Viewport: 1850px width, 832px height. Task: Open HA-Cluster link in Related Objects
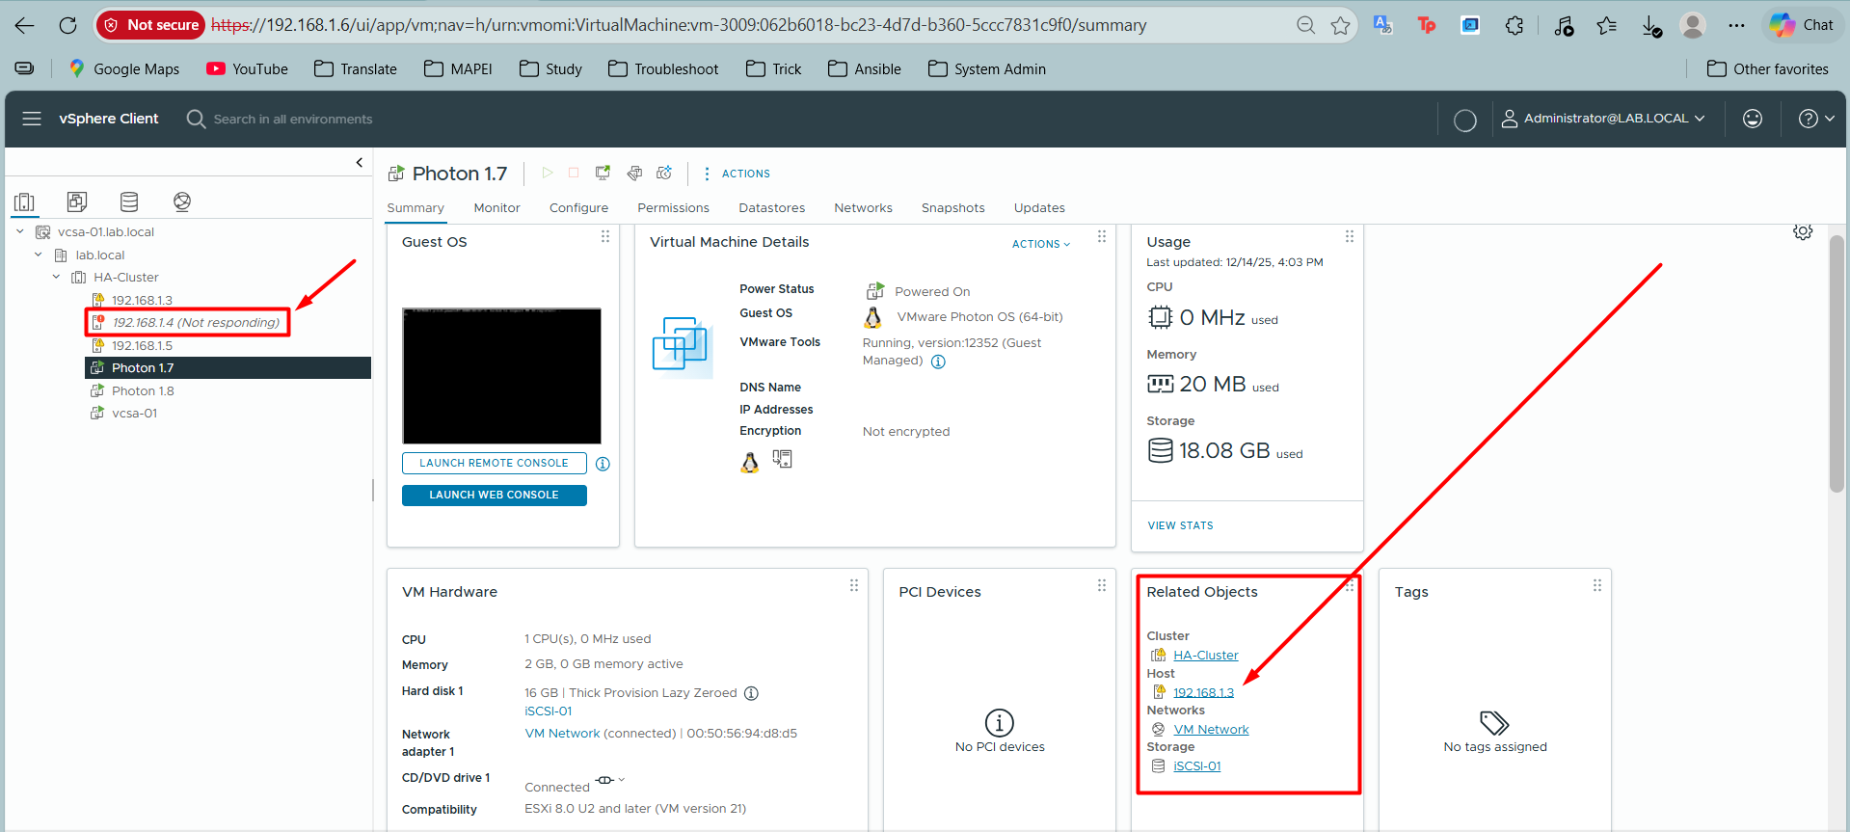pyautogui.click(x=1205, y=655)
